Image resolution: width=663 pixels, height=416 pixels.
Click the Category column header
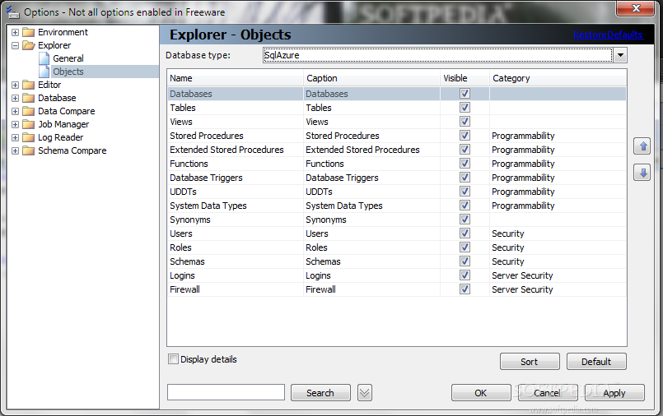click(558, 78)
